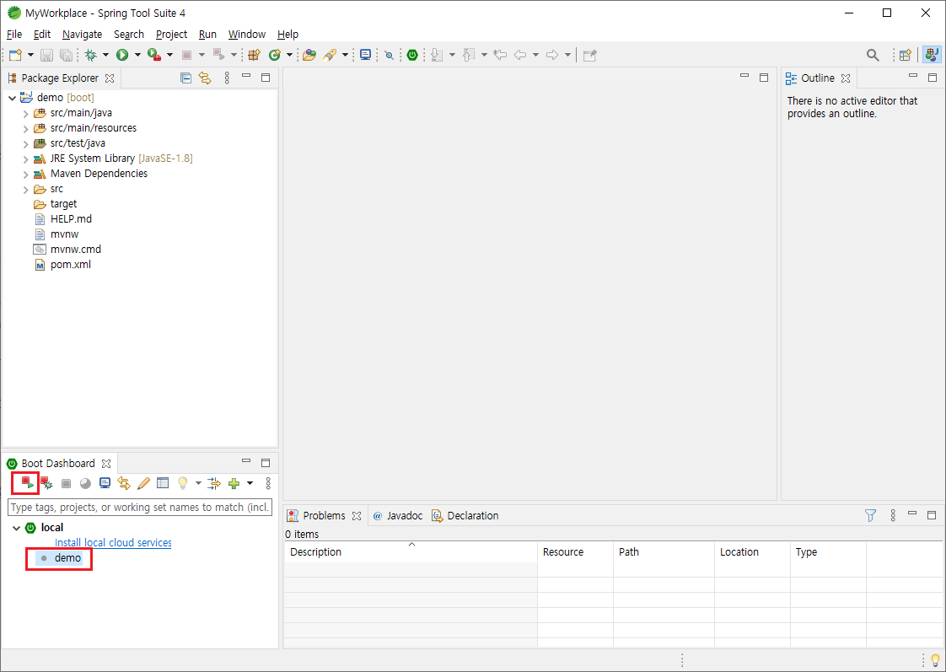
Task: Click the Problems view filter funnel icon
Action: point(870,515)
